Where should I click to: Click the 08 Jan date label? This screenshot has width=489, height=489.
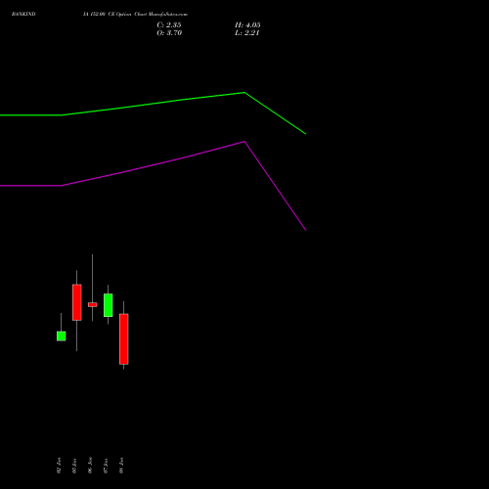121,466
